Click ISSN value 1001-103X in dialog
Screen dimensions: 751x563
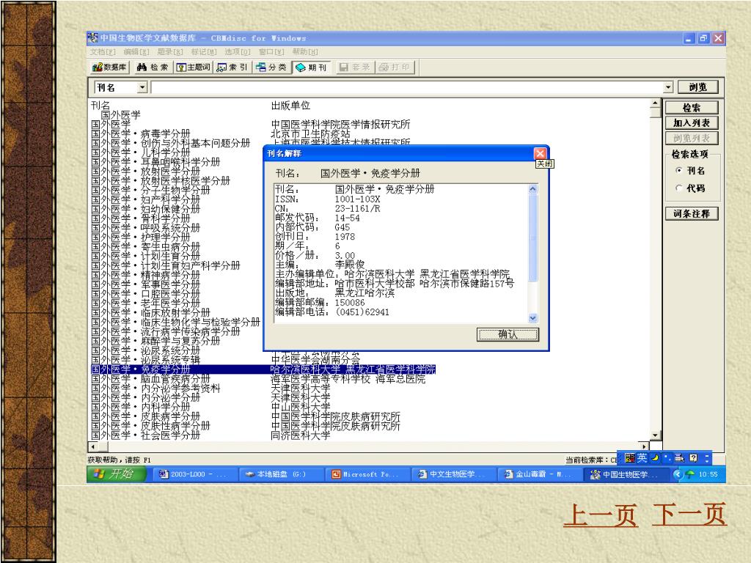pyautogui.click(x=357, y=199)
